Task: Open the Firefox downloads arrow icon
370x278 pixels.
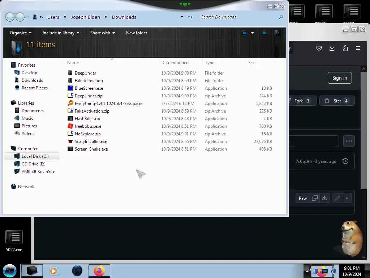Action: (332, 48)
